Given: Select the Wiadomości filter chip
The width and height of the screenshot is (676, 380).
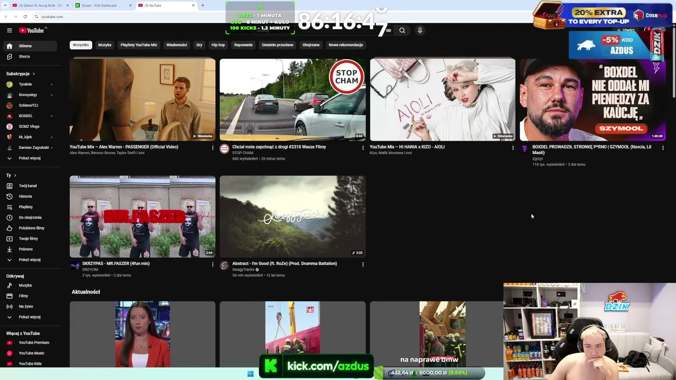Looking at the screenshot, I should tap(177, 45).
